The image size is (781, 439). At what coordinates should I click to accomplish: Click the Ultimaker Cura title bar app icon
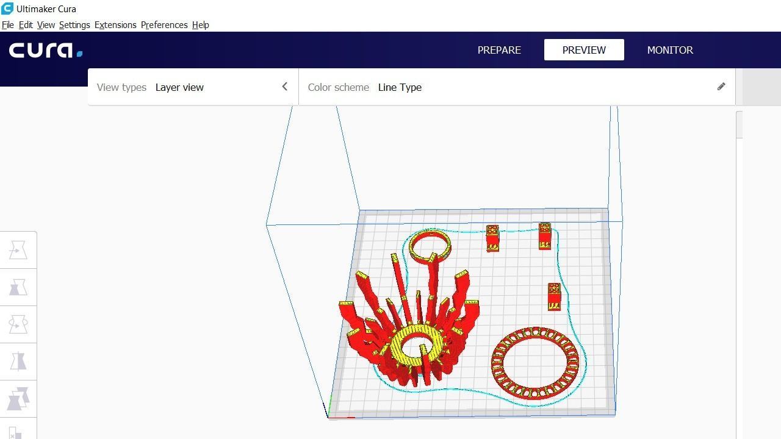coord(7,9)
